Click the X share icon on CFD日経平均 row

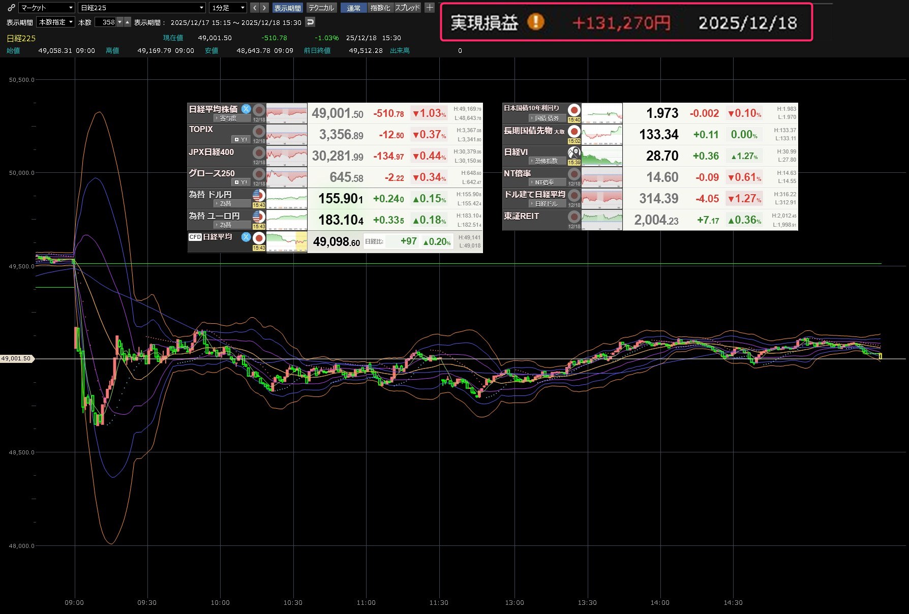click(246, 237)
